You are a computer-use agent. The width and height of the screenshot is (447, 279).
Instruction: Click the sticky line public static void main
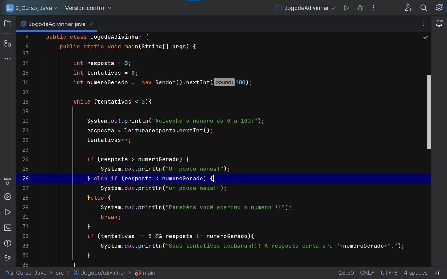(128, 46)
